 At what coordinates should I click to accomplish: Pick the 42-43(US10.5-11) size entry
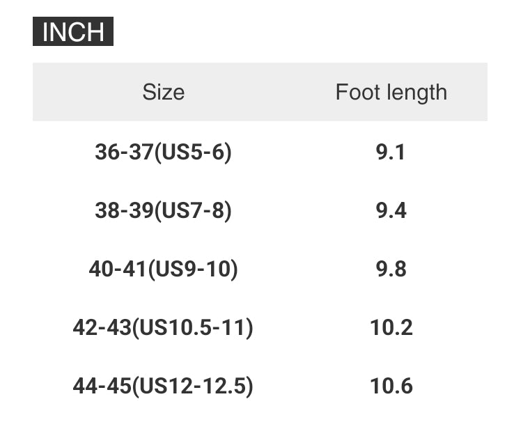(x=163, y=327)
